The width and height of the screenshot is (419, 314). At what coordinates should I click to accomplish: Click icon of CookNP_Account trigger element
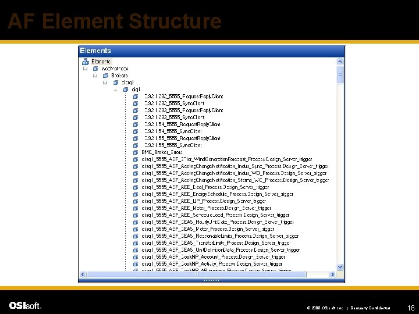[x=136, y=257]
